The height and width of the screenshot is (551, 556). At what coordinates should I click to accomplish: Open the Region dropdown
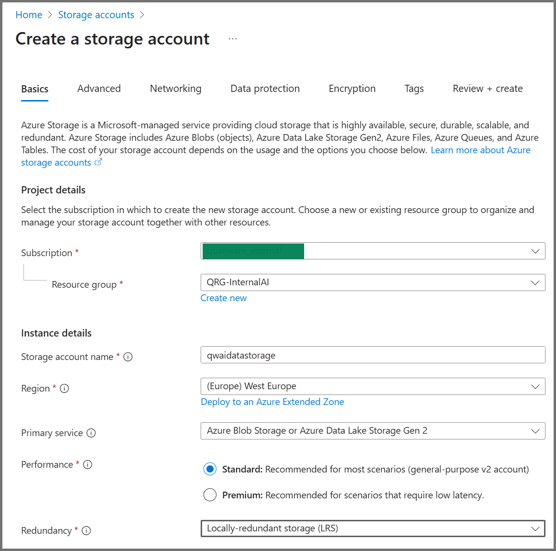(x=373, y=386)
